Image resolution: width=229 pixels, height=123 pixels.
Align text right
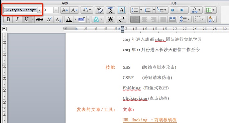154,19
